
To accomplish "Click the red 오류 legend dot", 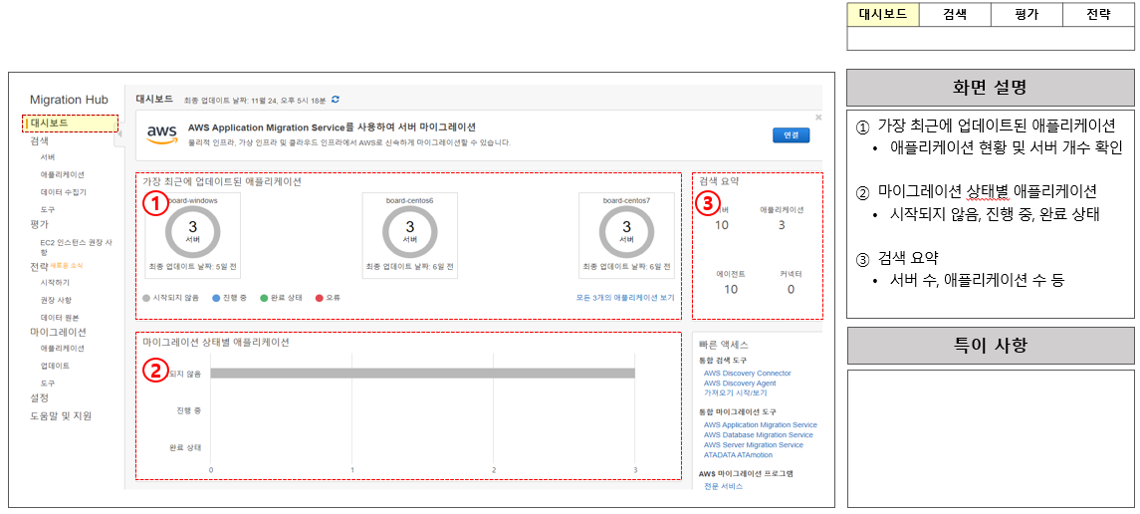I will pyautogui.click(x=319, y=298).
